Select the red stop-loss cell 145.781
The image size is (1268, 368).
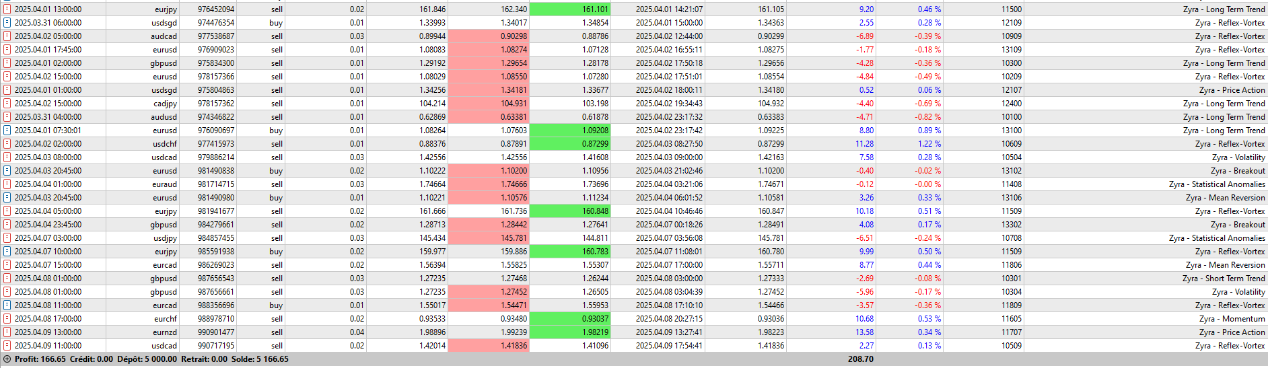pyautogui.click(x=489, y=238)
